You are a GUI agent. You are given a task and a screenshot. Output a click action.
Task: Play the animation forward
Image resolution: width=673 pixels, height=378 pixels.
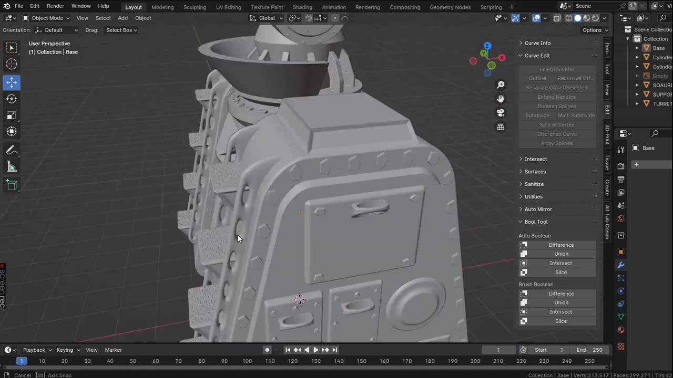tap(316, 350)
